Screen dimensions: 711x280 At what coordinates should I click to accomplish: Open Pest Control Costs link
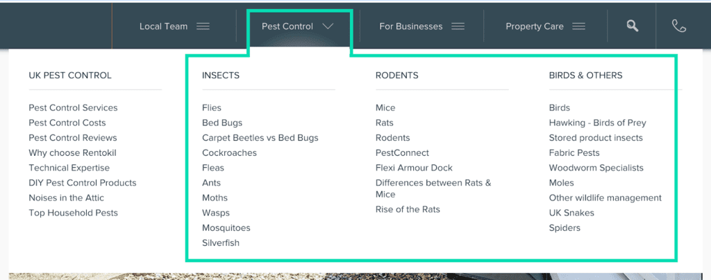67,123
